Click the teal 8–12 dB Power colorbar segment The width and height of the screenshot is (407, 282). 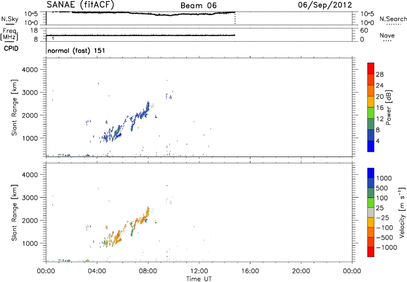371,124
